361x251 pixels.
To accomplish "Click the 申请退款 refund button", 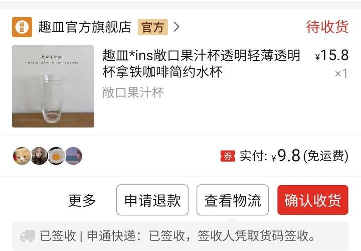I will (152, 200).
